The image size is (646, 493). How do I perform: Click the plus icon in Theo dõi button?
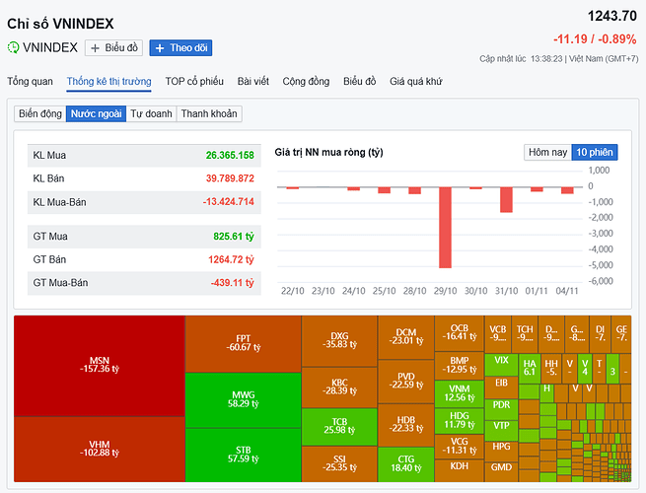tap(160, 48)
